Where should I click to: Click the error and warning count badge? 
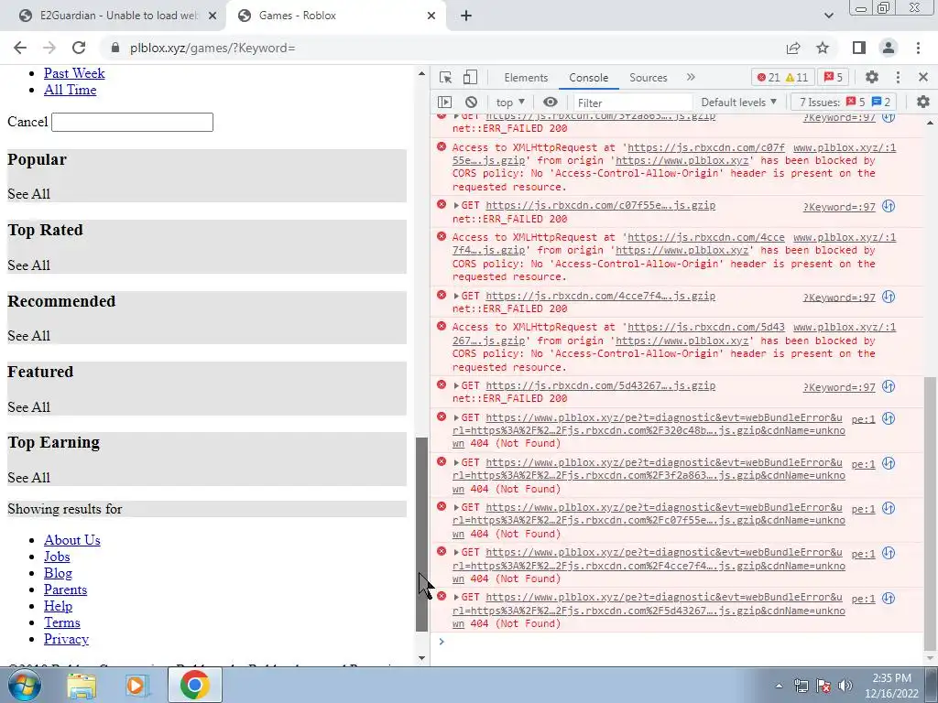point(782,77)
